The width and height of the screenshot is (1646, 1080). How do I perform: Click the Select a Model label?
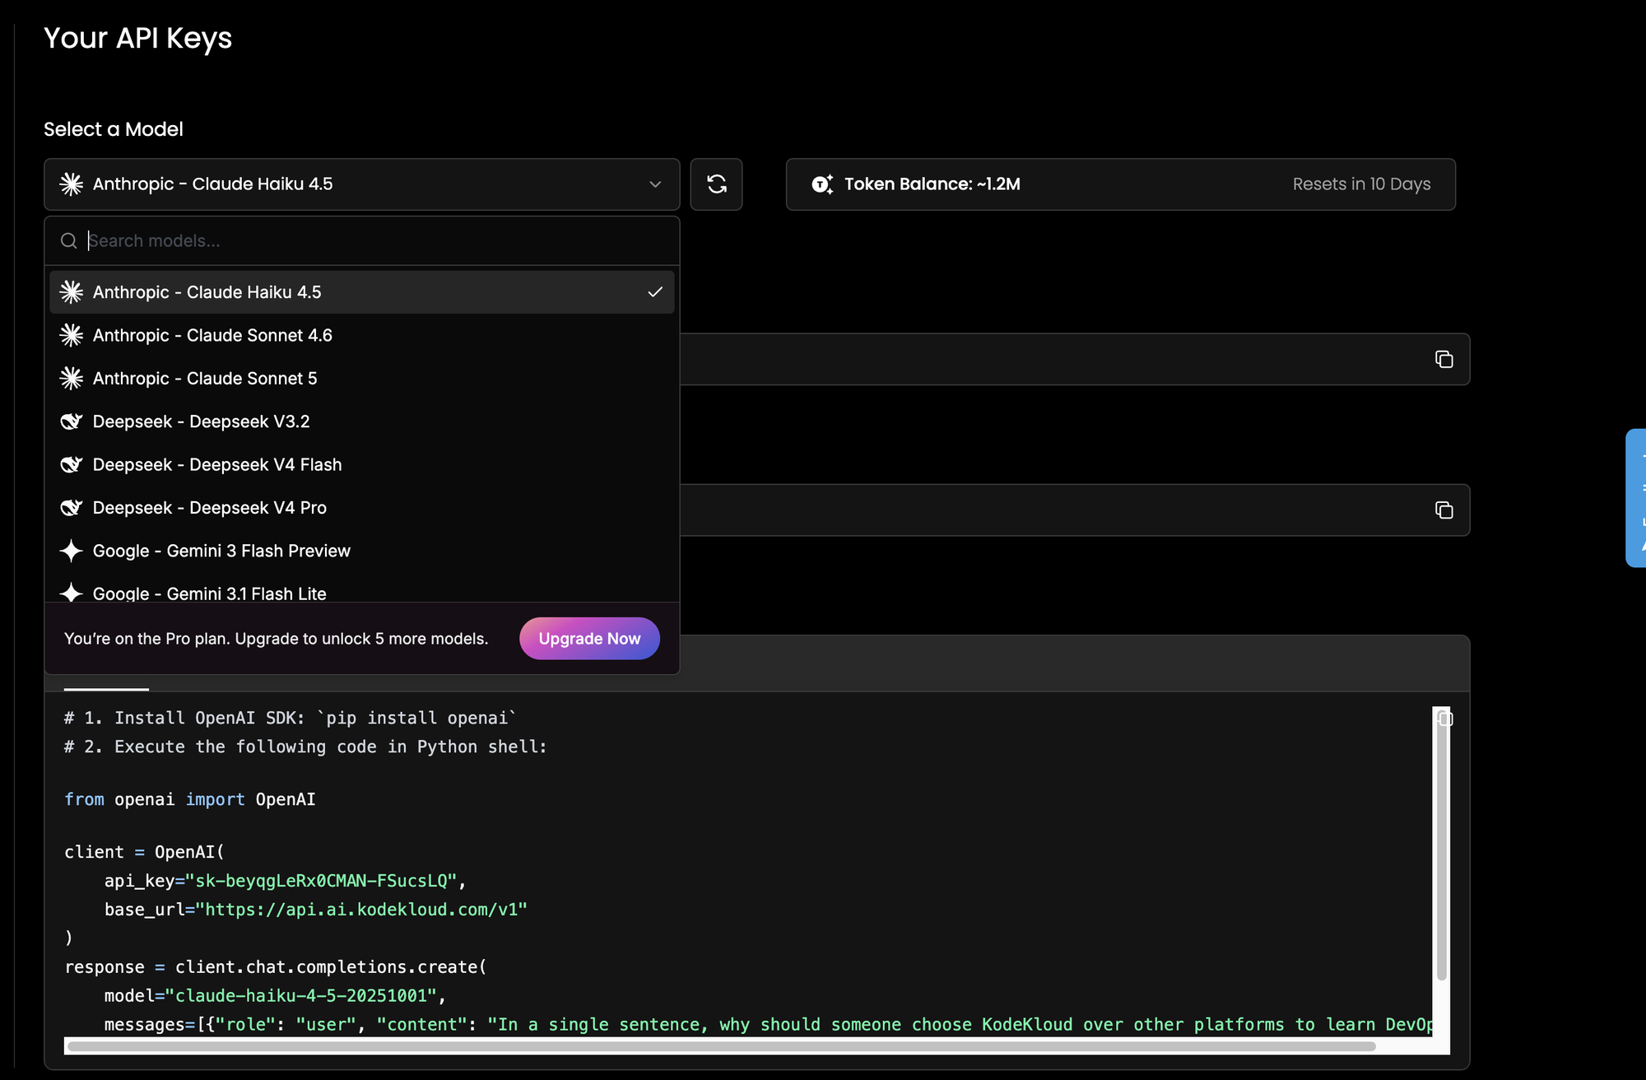pyautogui.click(x=114, y=129)
